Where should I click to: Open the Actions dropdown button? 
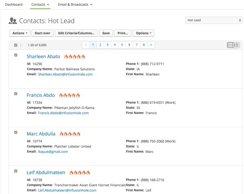pyautogui.click(x=20, y=33)
